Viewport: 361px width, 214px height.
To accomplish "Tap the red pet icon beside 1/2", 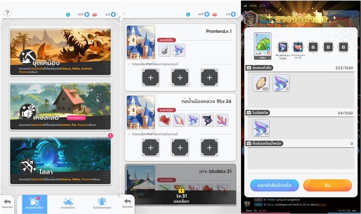I will 215,14.
